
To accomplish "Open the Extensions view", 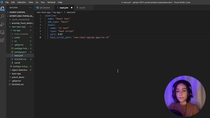I will click(x=2, y=40).
